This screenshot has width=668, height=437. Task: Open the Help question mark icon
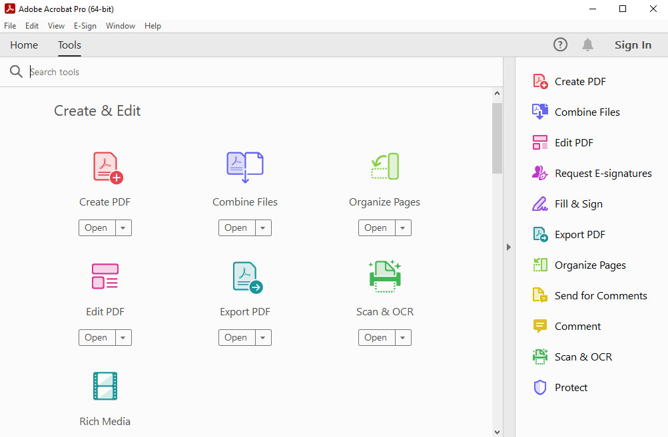click(x=560, y=45)
